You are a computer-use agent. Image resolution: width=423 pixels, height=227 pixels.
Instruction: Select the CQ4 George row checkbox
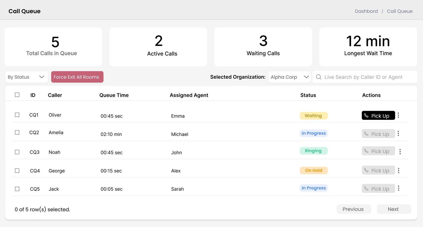[17, 171]
